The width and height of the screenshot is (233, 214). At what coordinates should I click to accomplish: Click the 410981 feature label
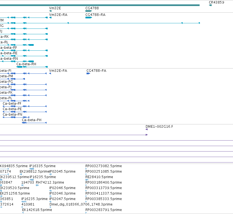(28, 204)
